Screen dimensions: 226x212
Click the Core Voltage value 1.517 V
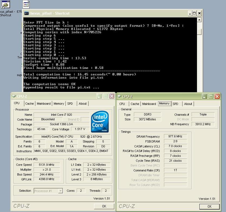[x=80, y=129]
